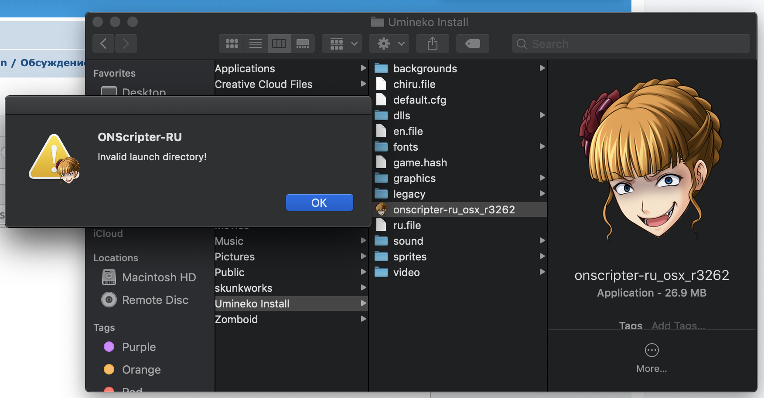Expand fonts folder via its arrow
This screenshot has height=398, width=764.
pyautogui.click(x=542, y=146)
